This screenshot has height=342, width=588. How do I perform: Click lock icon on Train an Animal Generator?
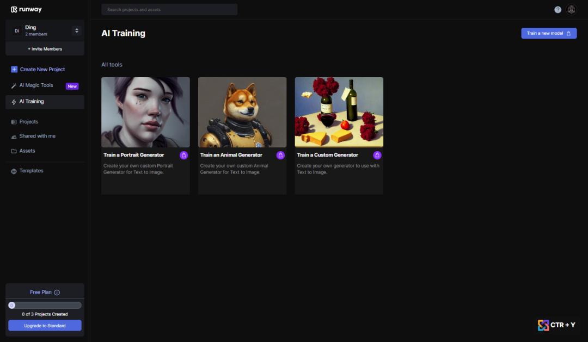(x=280, y=155)
